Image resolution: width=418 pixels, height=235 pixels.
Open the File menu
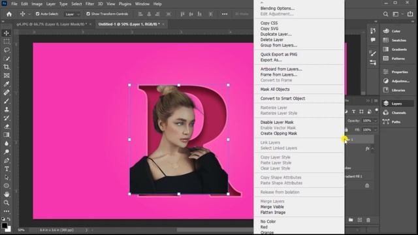click(14, 4)
